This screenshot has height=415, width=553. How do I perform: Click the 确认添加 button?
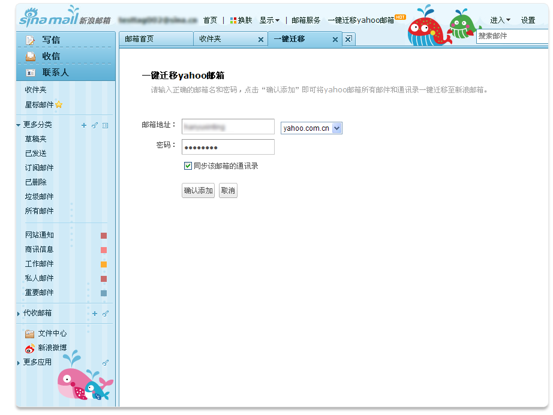(198, 190)
